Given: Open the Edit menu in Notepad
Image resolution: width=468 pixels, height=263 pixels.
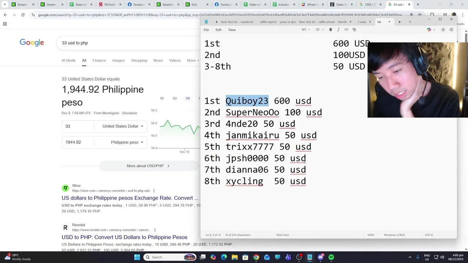Looking at the screenshot, I should coord(218,30).
